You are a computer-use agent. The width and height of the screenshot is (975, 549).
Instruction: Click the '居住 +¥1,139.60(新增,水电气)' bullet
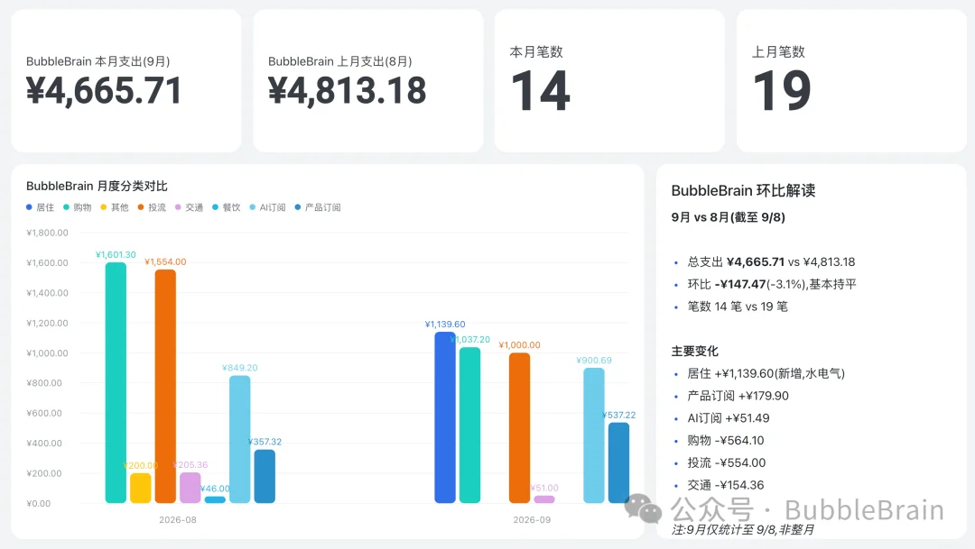[x=766, y=374]
